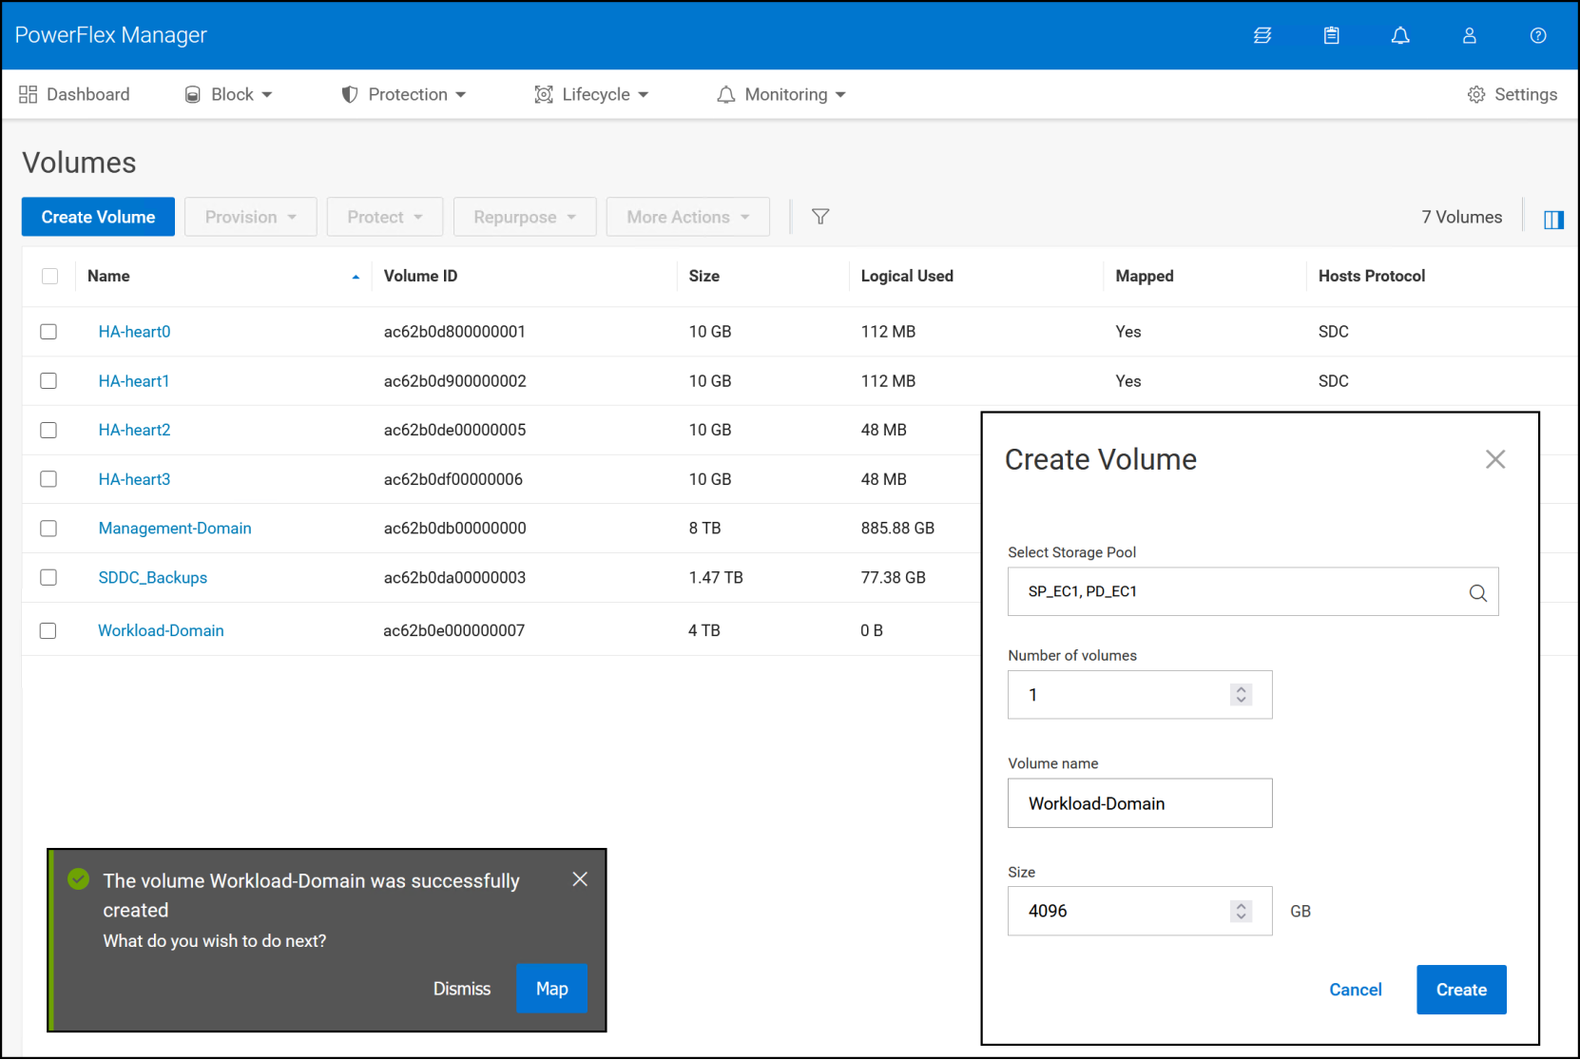Click the Volume ID column header
The image size is (1580, 1060).
tap(420, 276)
